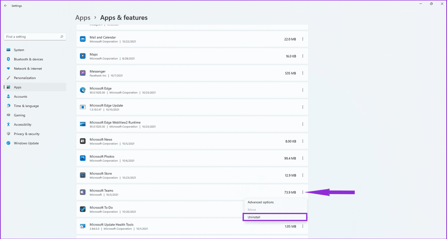This screenshot has width=447, height=239.
Task: Open more options for Microsoft Edge
Action: tap(303, 90)
